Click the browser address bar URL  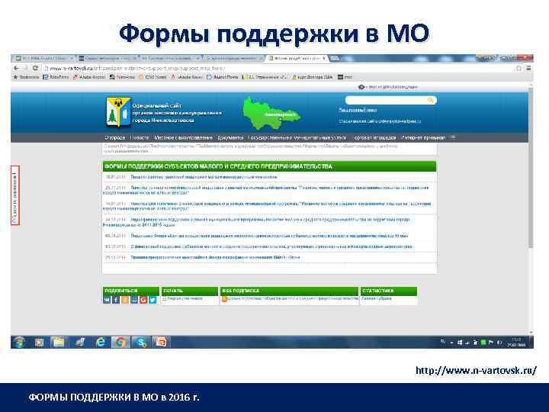(x=137, y=69)
